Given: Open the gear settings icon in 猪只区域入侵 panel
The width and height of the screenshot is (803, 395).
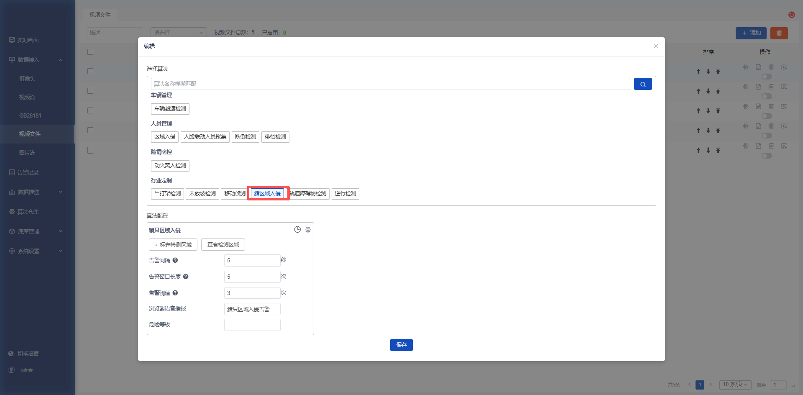Looking at the screenshot, I should point(308,230).
